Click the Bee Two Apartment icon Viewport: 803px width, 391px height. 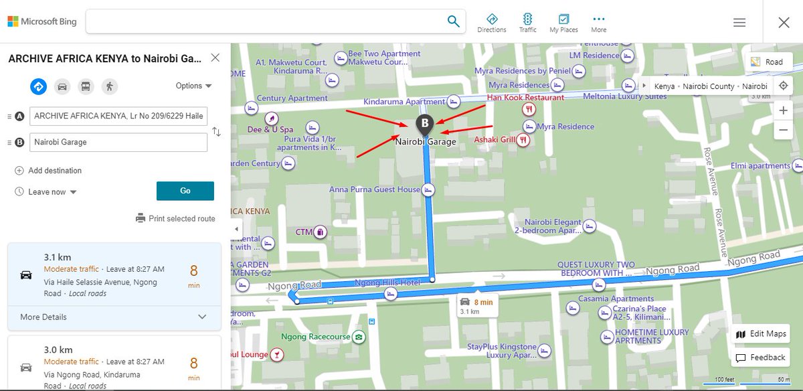tap(341, 60)
